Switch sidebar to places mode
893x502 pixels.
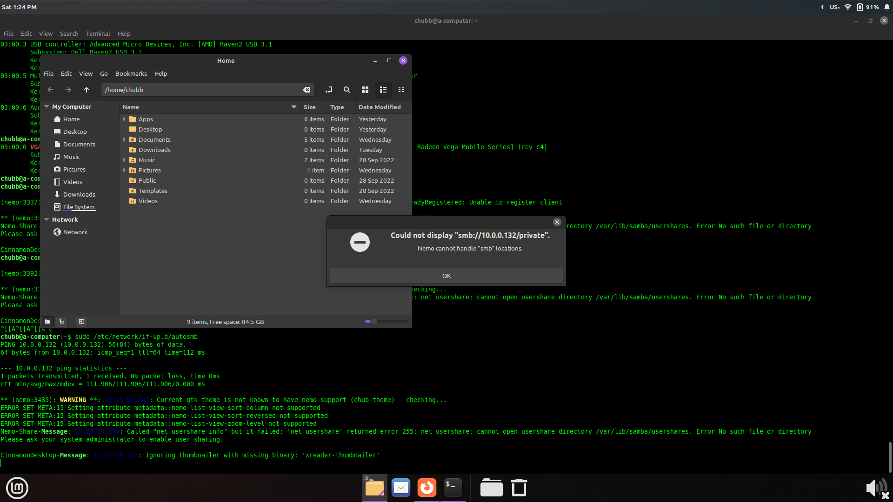(x=47, y=321)
